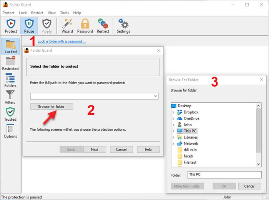Open the Lock menu
This screenshot has height=200, width=269.
click(x=23, y=13)
